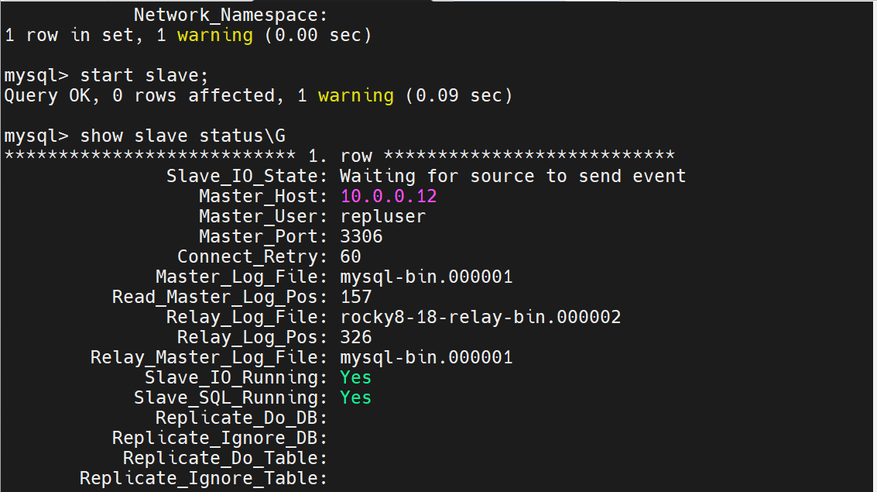Image resolution: width=877 pixels, height=492 pixels.
Task: Click the Replicate_Ignore_Table label
Action: [204, 479]
